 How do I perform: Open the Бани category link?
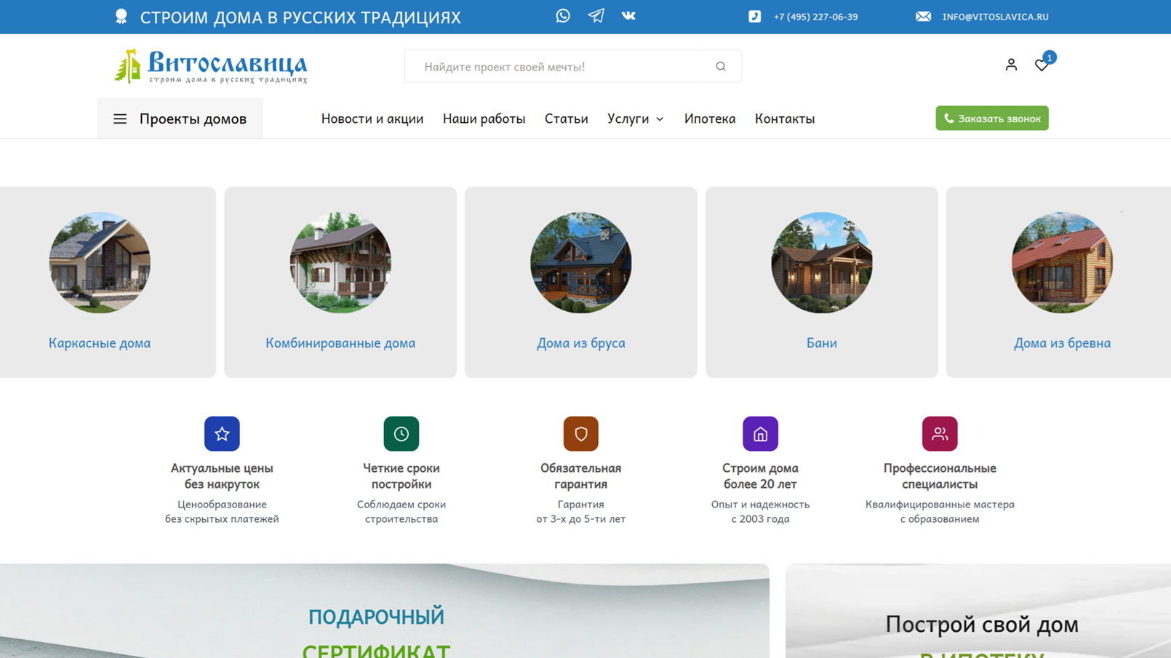point(821,343)
